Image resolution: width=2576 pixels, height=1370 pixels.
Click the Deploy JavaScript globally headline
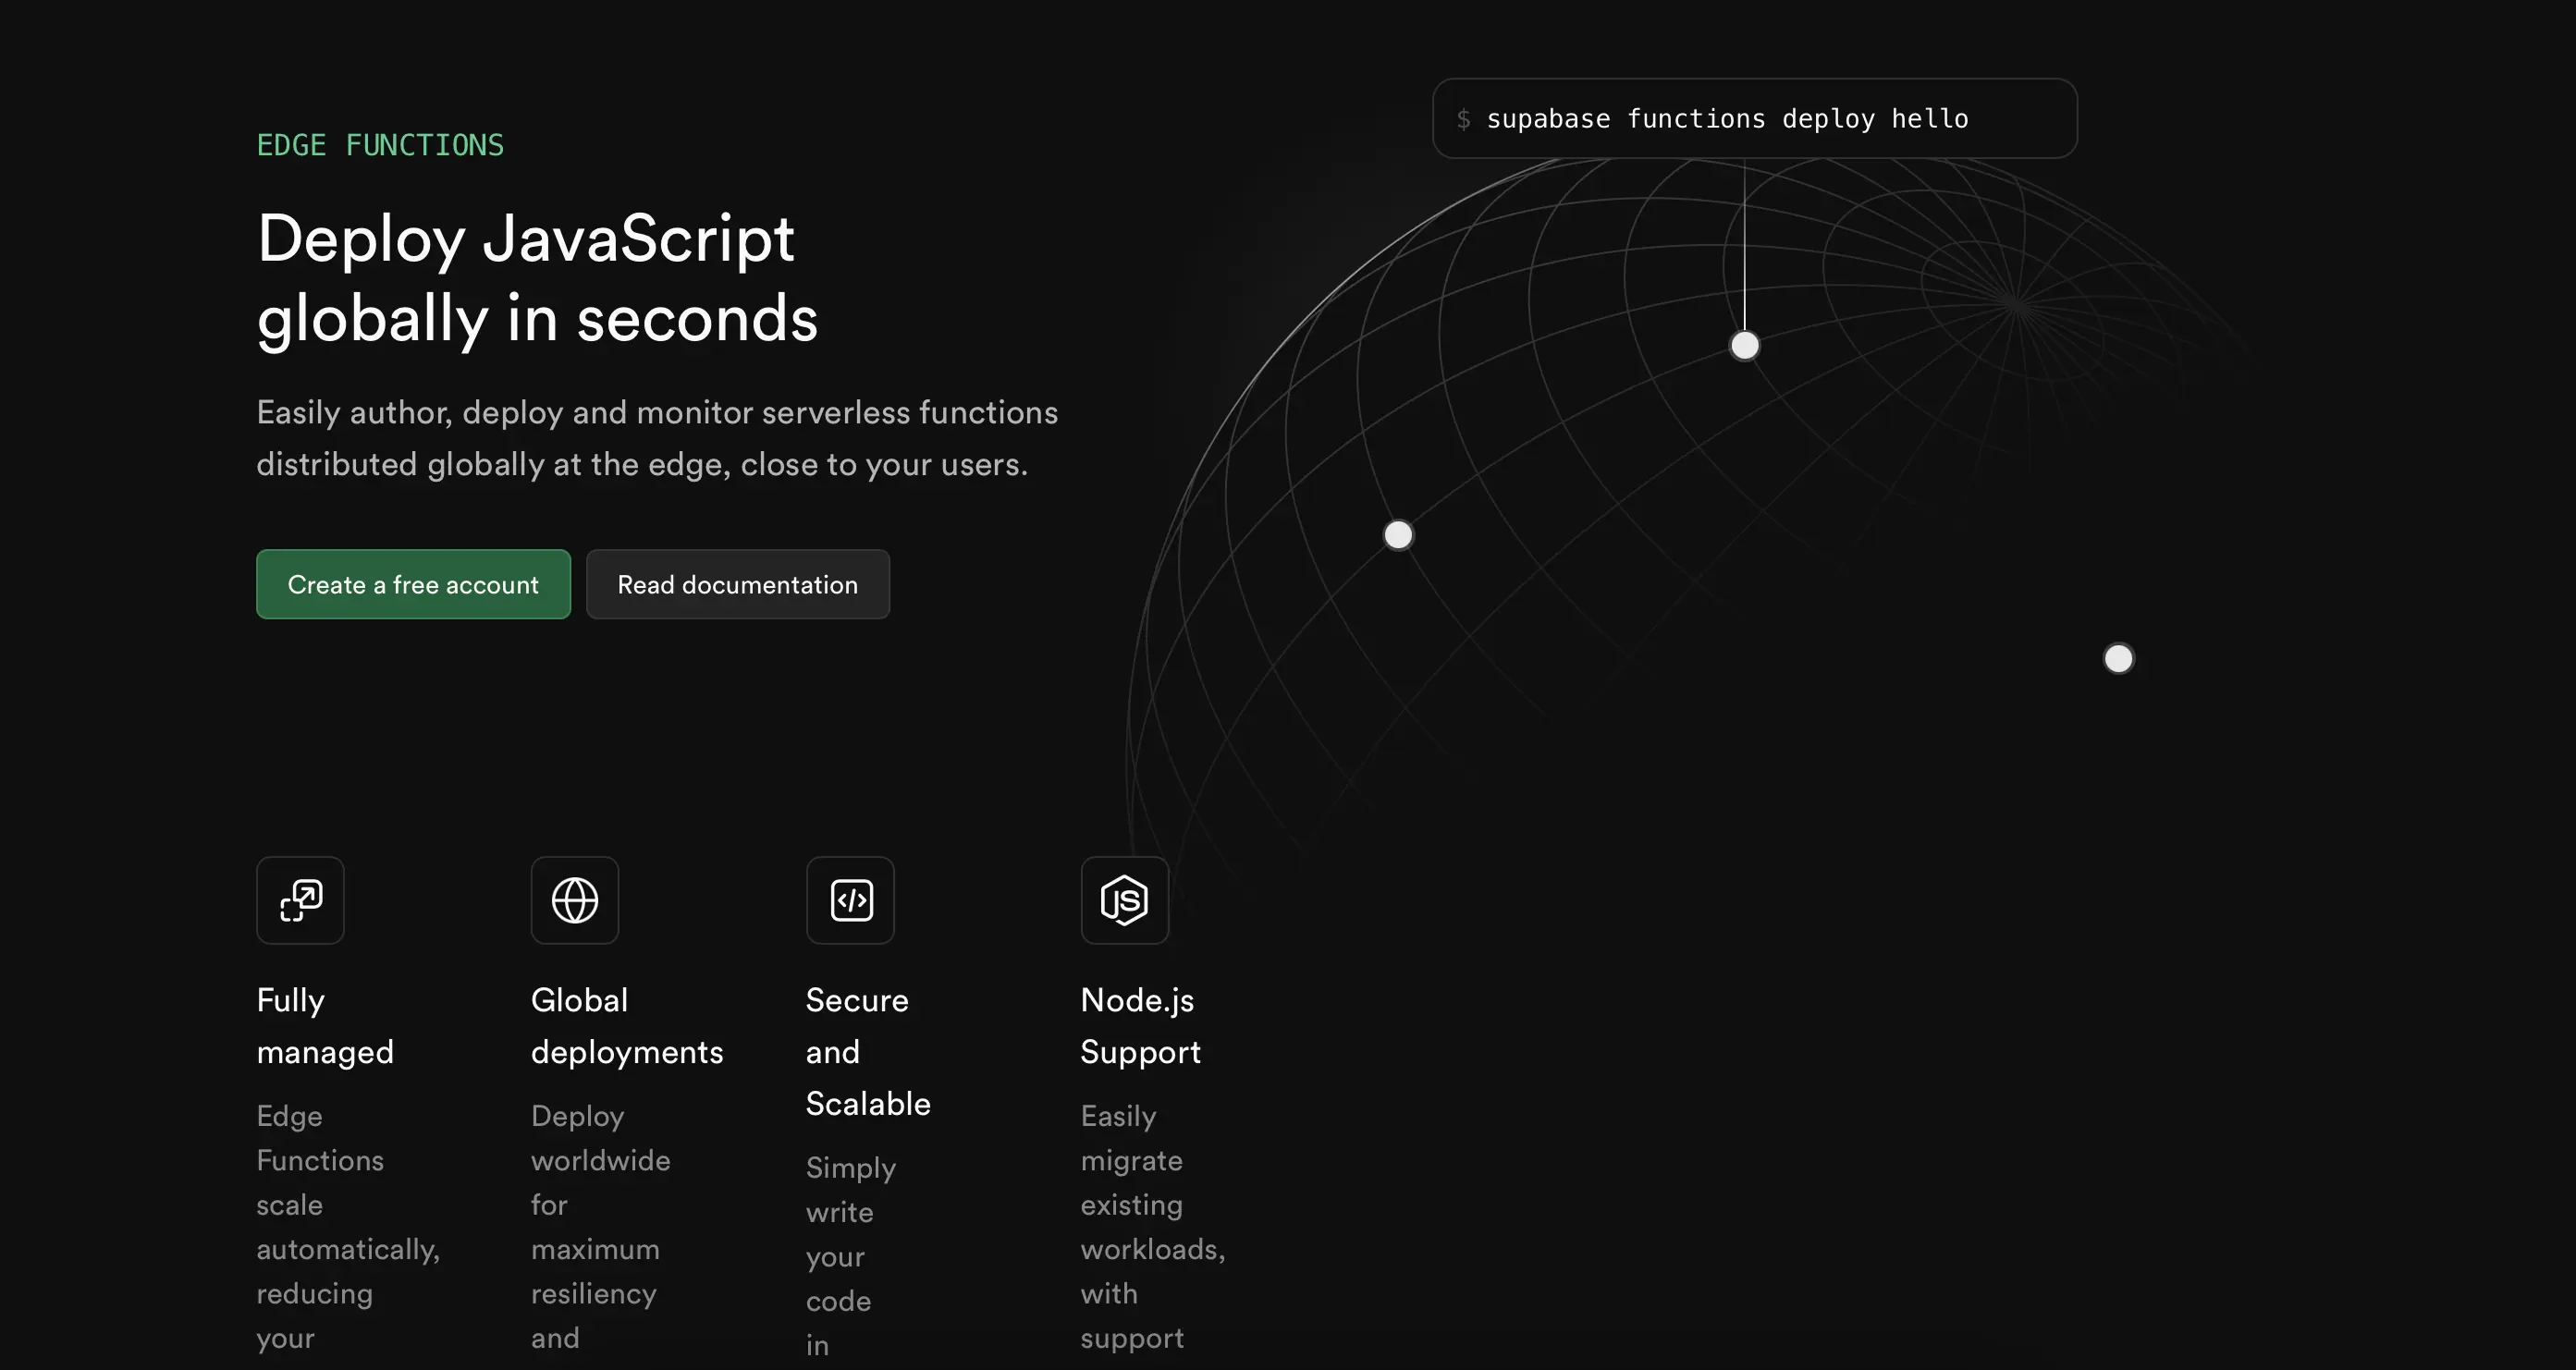click(537, 278)
